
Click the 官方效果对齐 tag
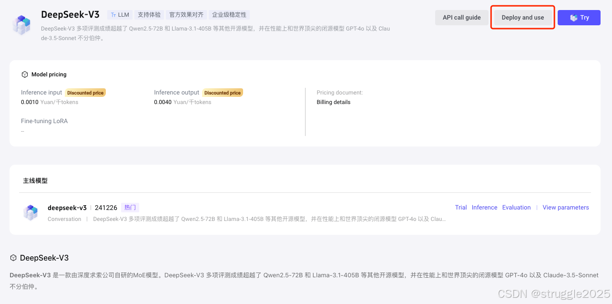[186, 15]
